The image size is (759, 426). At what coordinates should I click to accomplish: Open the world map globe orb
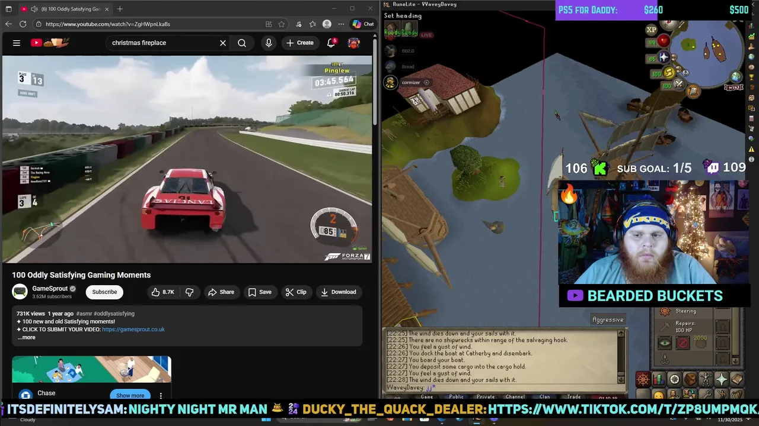coord(735,77)
